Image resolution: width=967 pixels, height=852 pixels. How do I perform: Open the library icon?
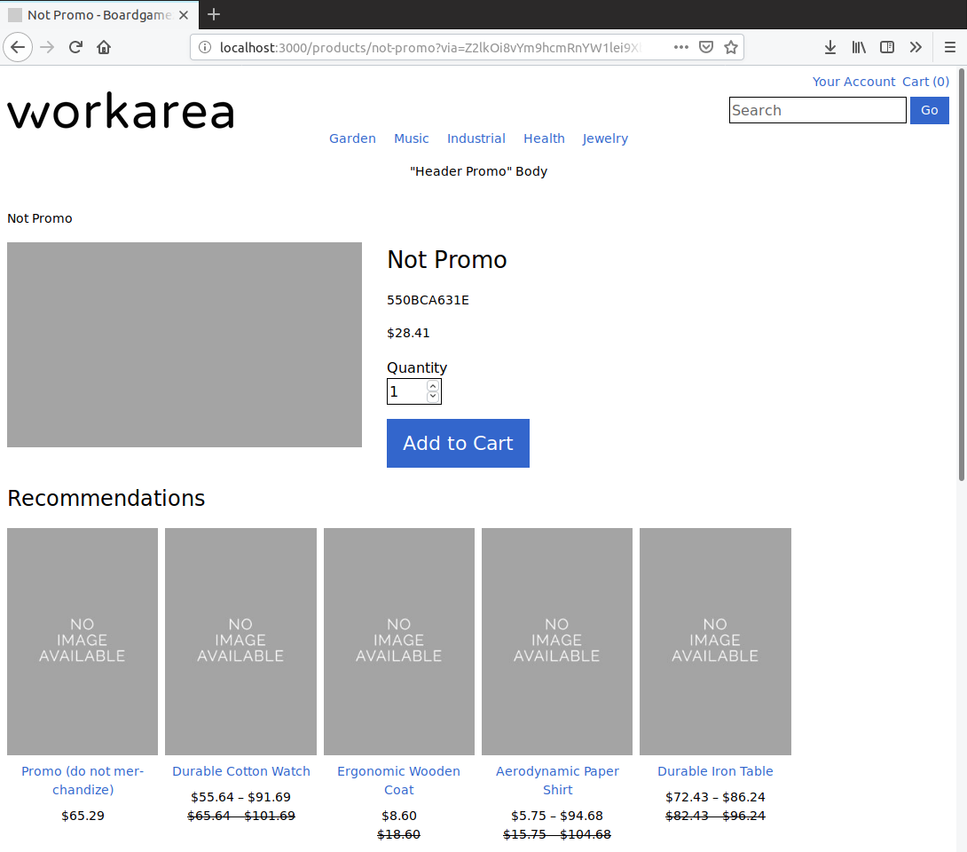click(859, 48)
